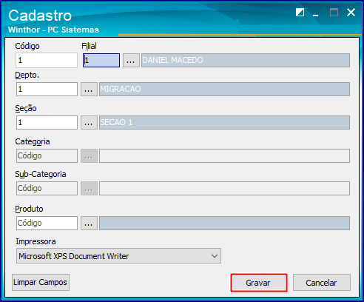
Task: Click the Gravar button
Action: (x=259, y=283)
